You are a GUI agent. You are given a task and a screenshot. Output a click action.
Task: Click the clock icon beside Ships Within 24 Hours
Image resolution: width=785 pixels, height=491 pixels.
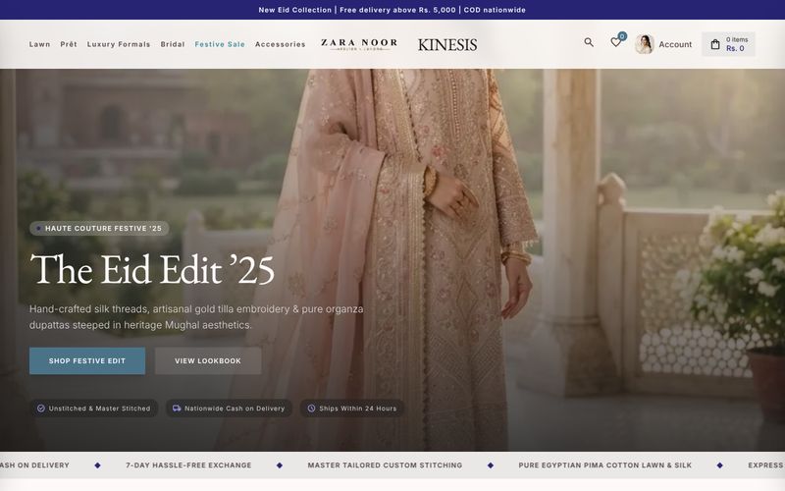pos(311,409)
